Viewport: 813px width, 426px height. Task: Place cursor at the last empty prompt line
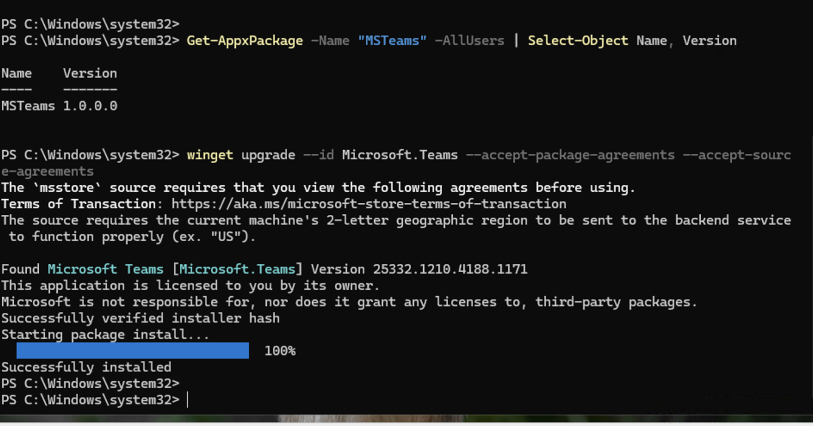[x=188, y=400]
